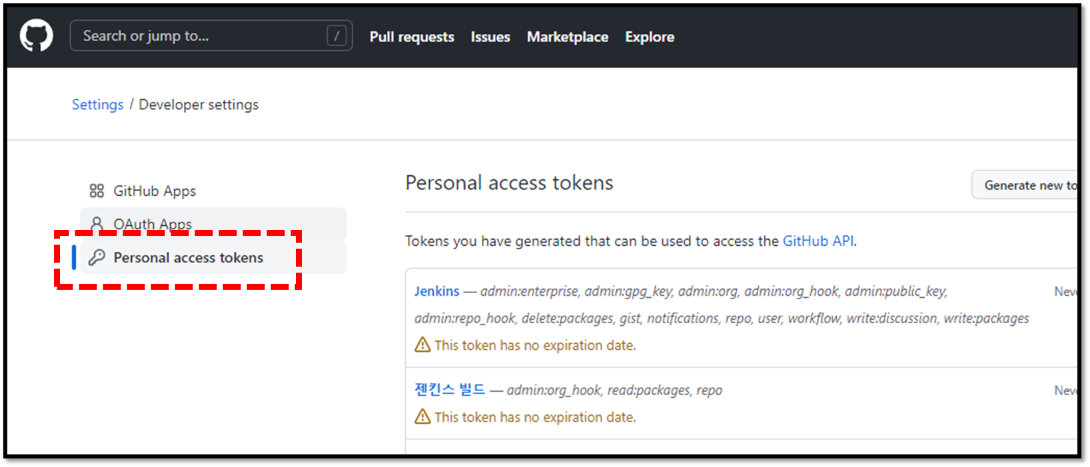Open Pull requests in the top navigation
The image size is (1090, 467).
[x=412, y=37]
